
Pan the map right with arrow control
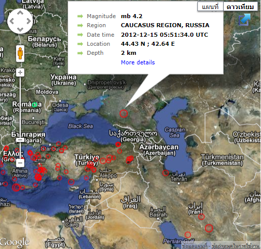[29, 21]
